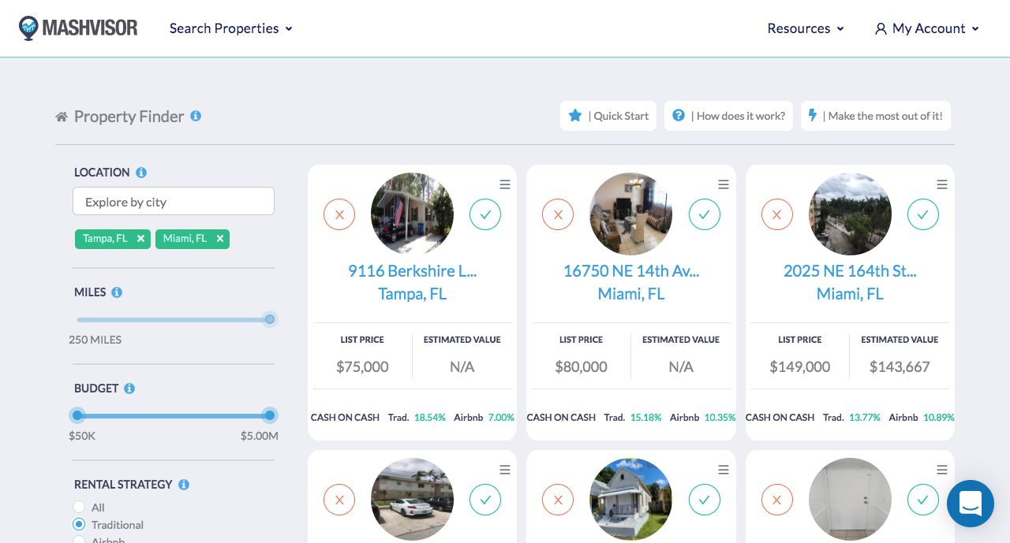
Task: Open the 16750 NE 14th Av listing link
Action: pyautogui.click(x=630, y=270)
